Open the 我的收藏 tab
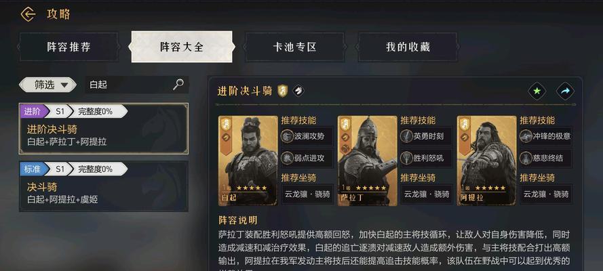This screenshot has height=271, width=603. point(408,47)
